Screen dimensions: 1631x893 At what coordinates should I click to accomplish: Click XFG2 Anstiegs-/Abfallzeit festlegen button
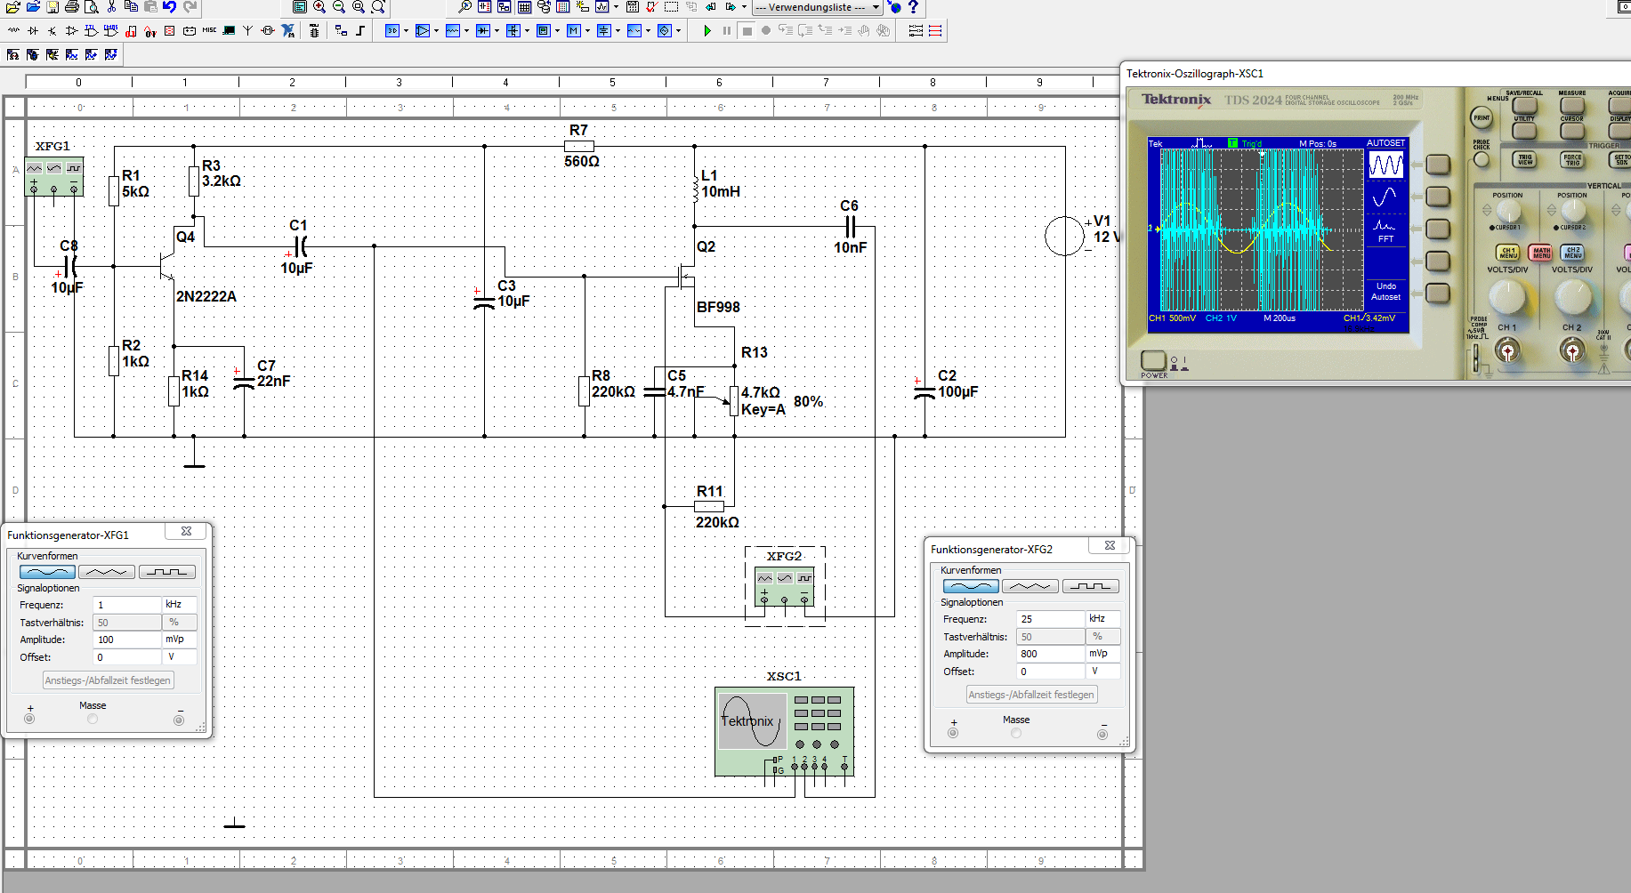pos(1032,695)
